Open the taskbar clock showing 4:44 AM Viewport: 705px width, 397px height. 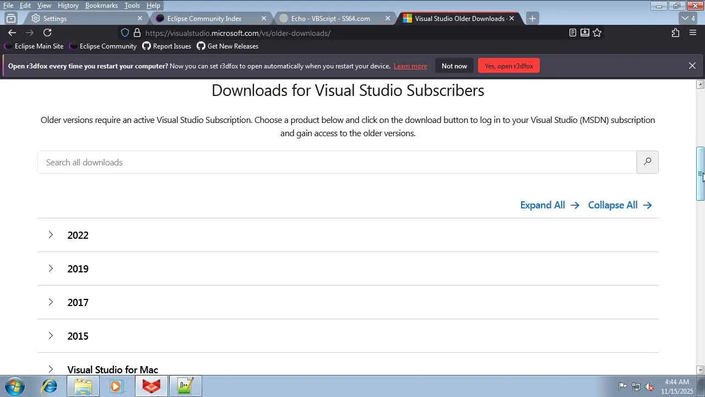pos(676,387)
